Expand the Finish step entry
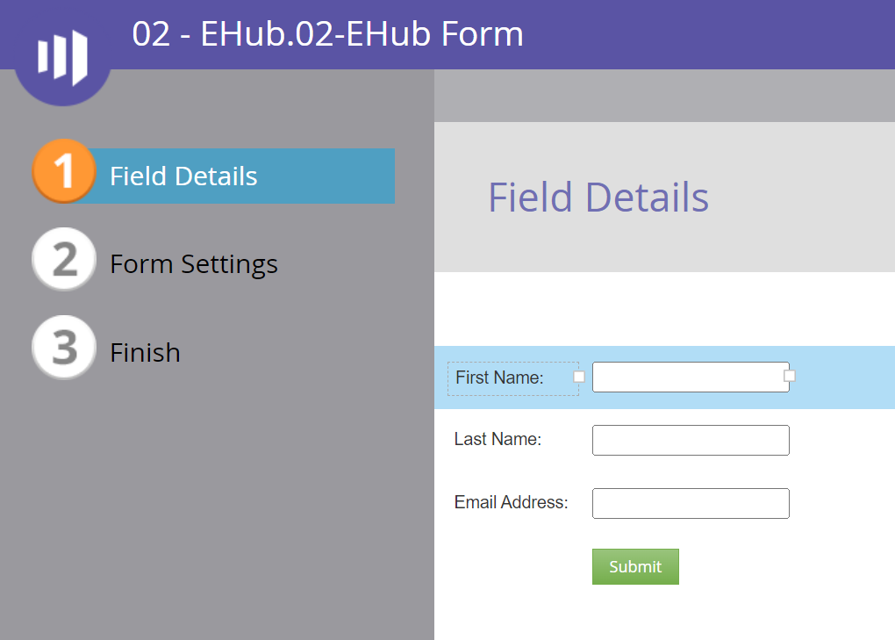The width and height of the screenshot is (895, 640). click(x=145, y=352)
